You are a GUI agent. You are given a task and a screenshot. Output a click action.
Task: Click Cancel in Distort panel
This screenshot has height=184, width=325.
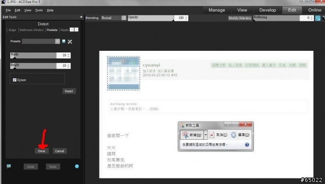pyautogui.click(x=60, y=151)
